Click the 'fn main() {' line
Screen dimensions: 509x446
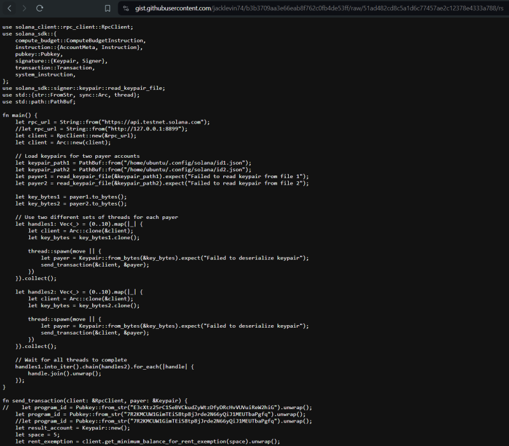20,115
